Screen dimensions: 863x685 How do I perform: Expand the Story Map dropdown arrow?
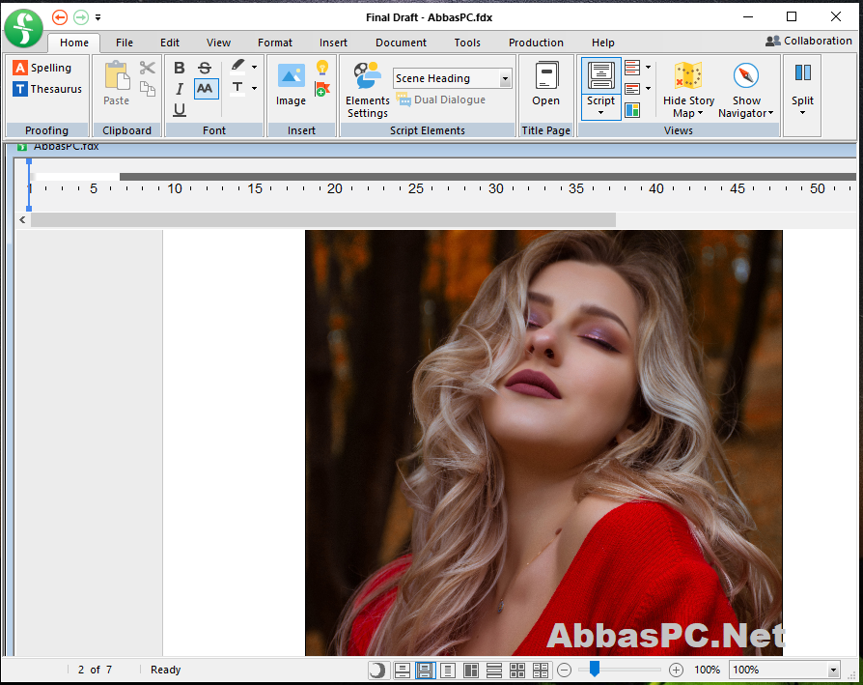[700, 113]
